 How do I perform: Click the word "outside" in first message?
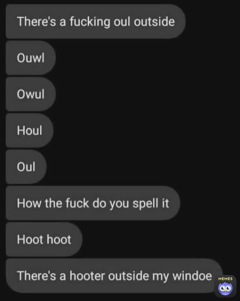pos(154,21)
